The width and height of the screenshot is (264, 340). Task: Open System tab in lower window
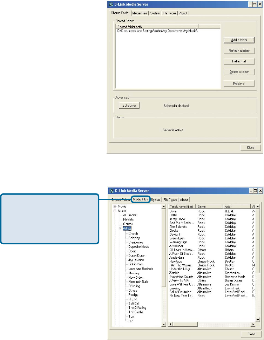[156, 200]
